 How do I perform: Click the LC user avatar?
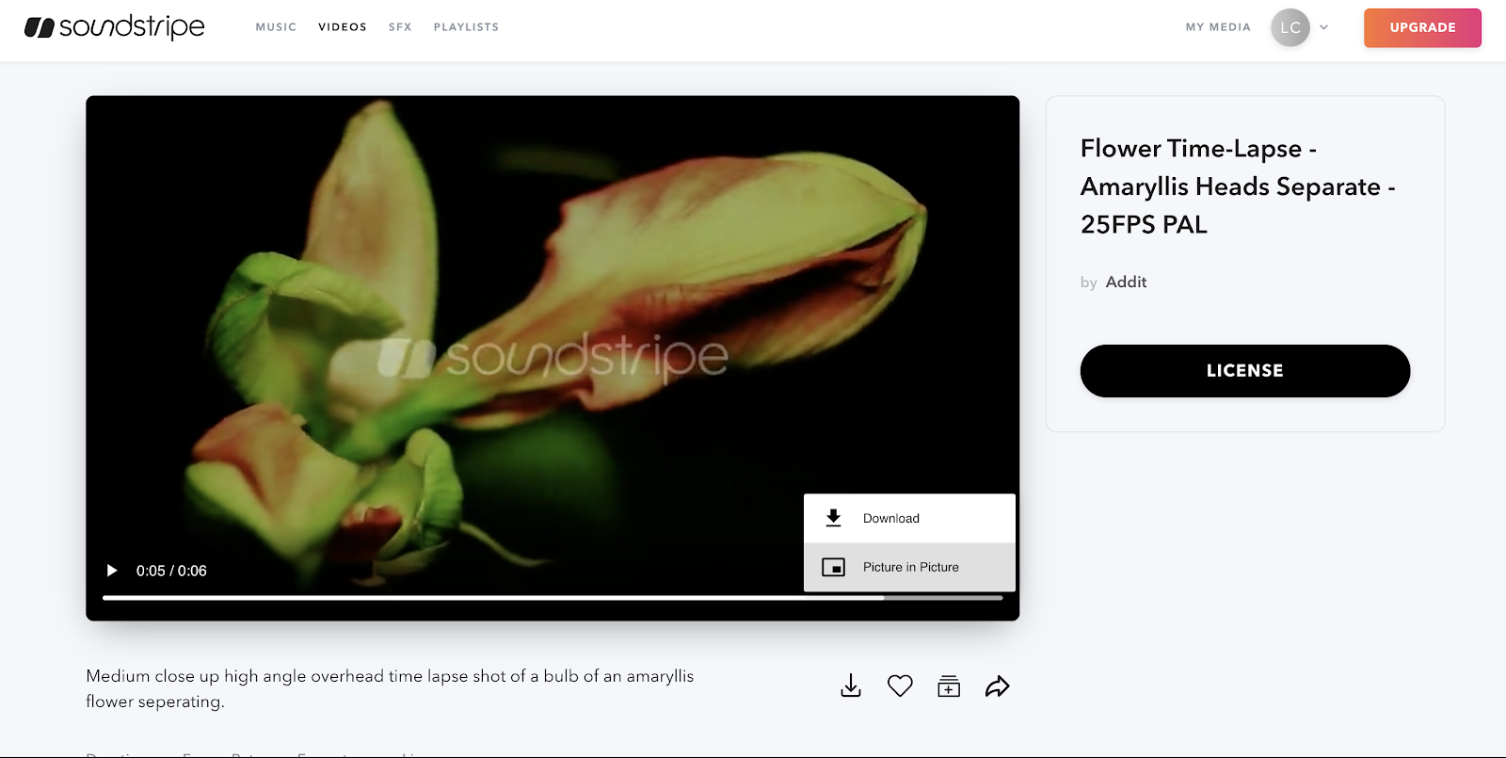[1290, 27]
